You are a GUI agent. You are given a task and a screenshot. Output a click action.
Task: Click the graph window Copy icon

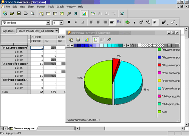tap(71, 40)
